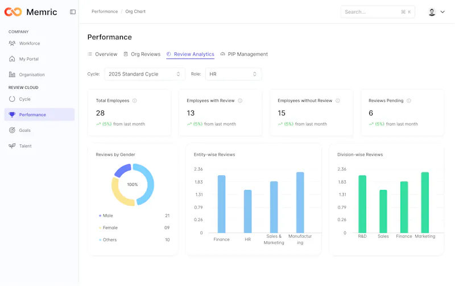Click the Finance bar in Entity-wise Reviews
The height and width of the screenshot is (286, 455).
[221, 204]
